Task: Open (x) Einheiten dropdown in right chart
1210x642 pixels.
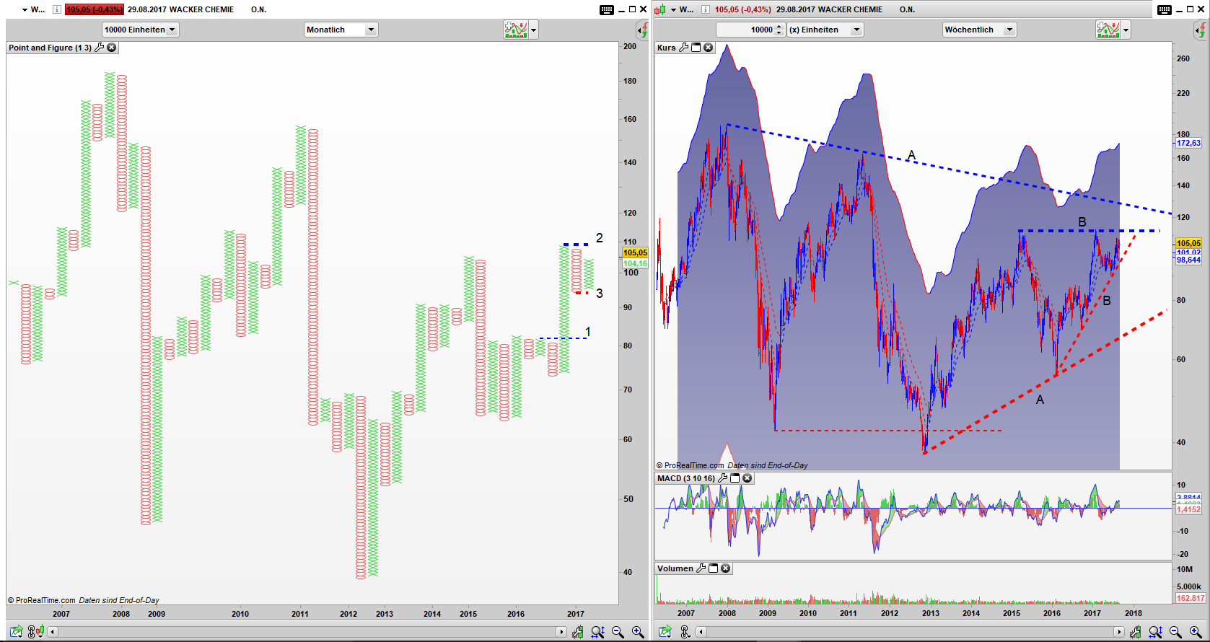Action: (x=825, y=30)
